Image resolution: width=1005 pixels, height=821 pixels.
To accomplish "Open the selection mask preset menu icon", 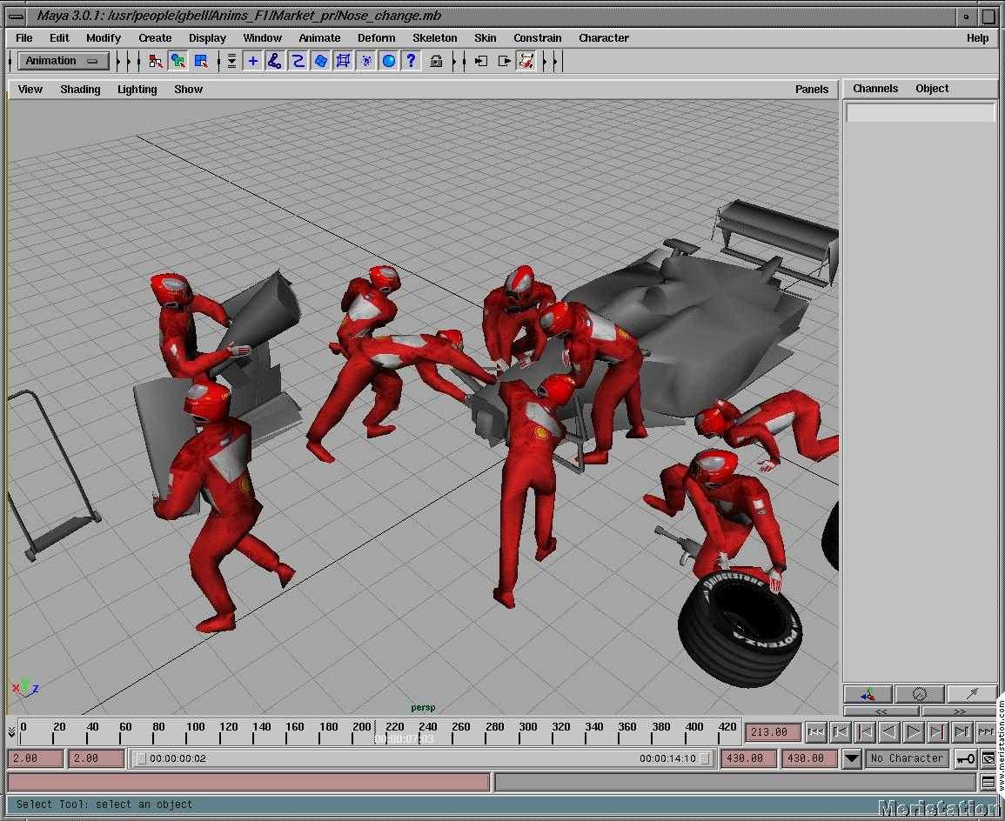I will click(231, 61).
